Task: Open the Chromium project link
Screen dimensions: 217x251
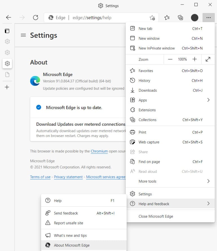Action: pos(99,151)
